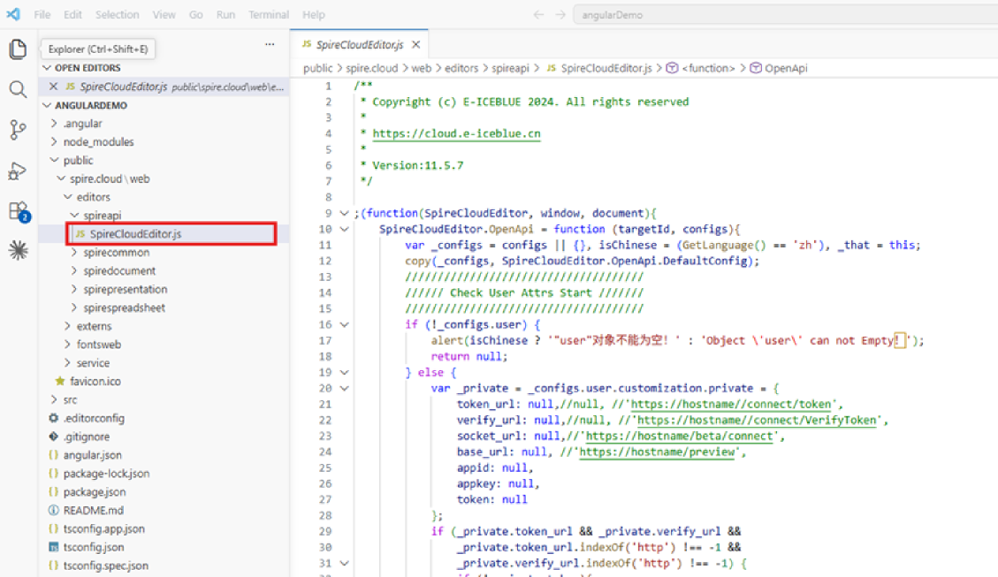The image size is (998, 577).
Task: Follow the connect/token URL on line 21
Action: 731,404
